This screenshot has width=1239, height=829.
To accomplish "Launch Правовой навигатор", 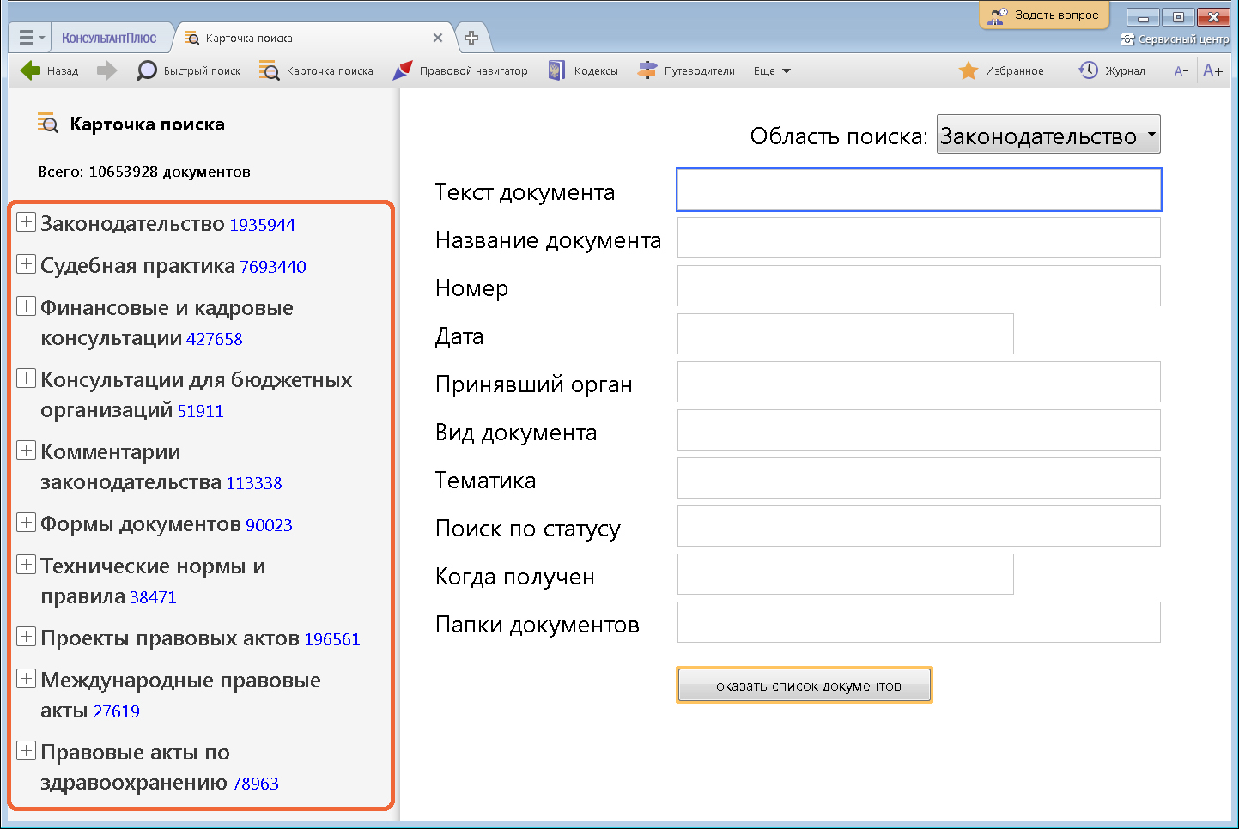I will point(460,70).
